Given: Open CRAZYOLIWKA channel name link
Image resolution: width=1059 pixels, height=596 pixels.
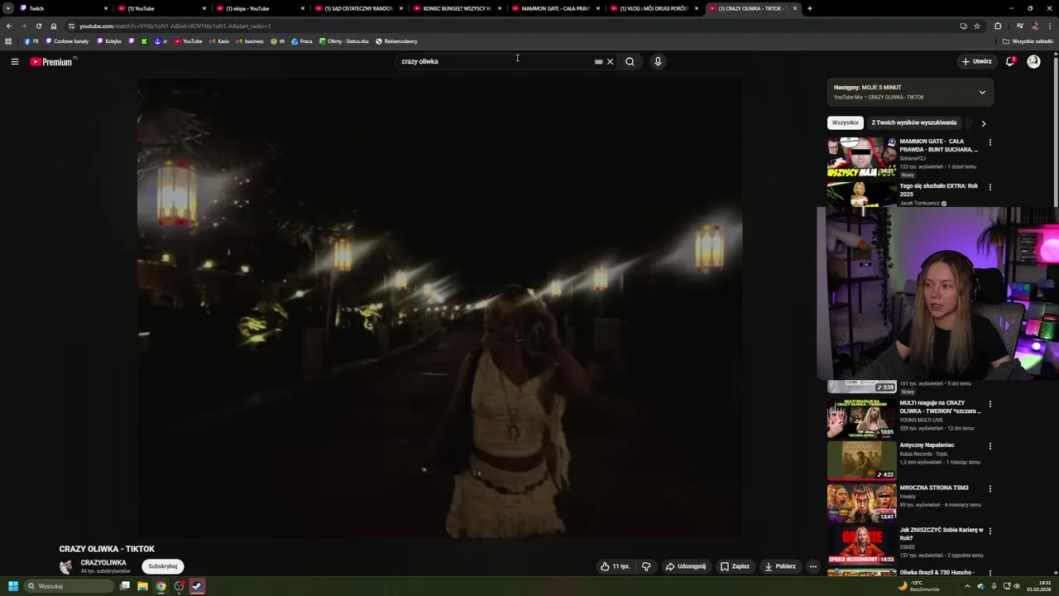Looking at the screenshot, I should (x=103, y=563).
